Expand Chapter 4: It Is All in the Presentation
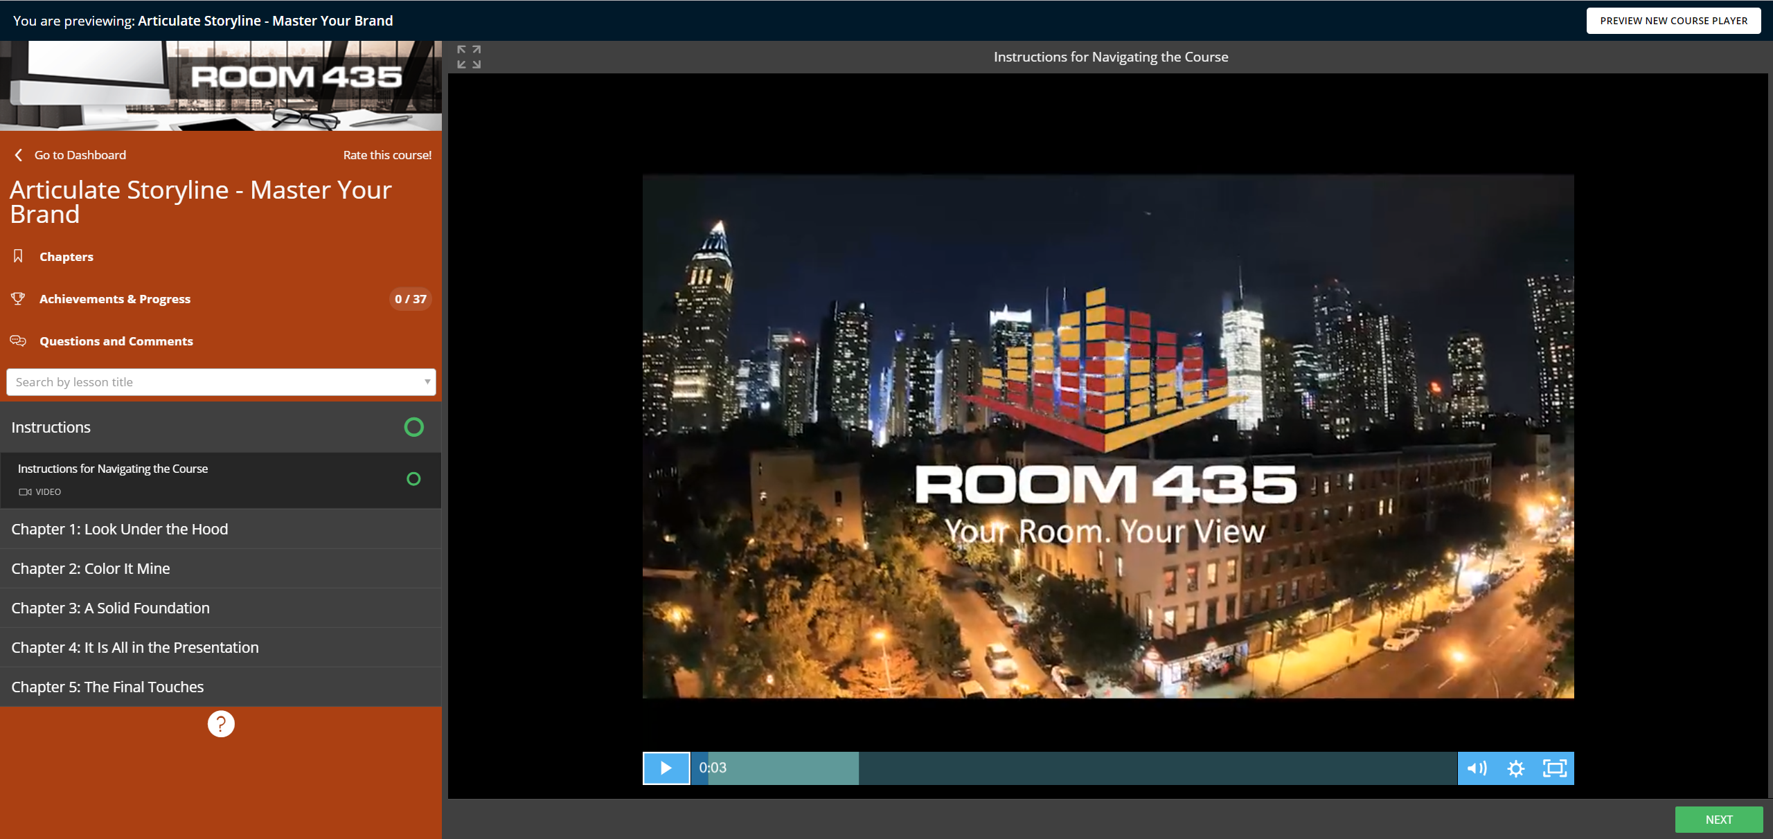 pos(221,647)
